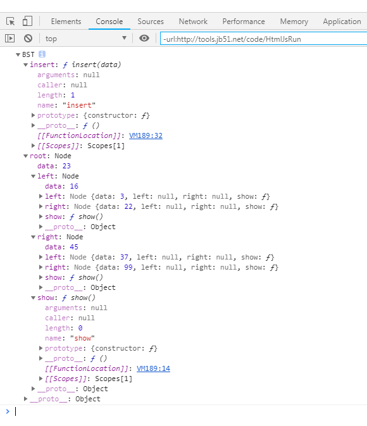Image resolution: width=367 pixels, height=426 pixels.
Task: Switch to the Elements tab
Action: [66, 22]
